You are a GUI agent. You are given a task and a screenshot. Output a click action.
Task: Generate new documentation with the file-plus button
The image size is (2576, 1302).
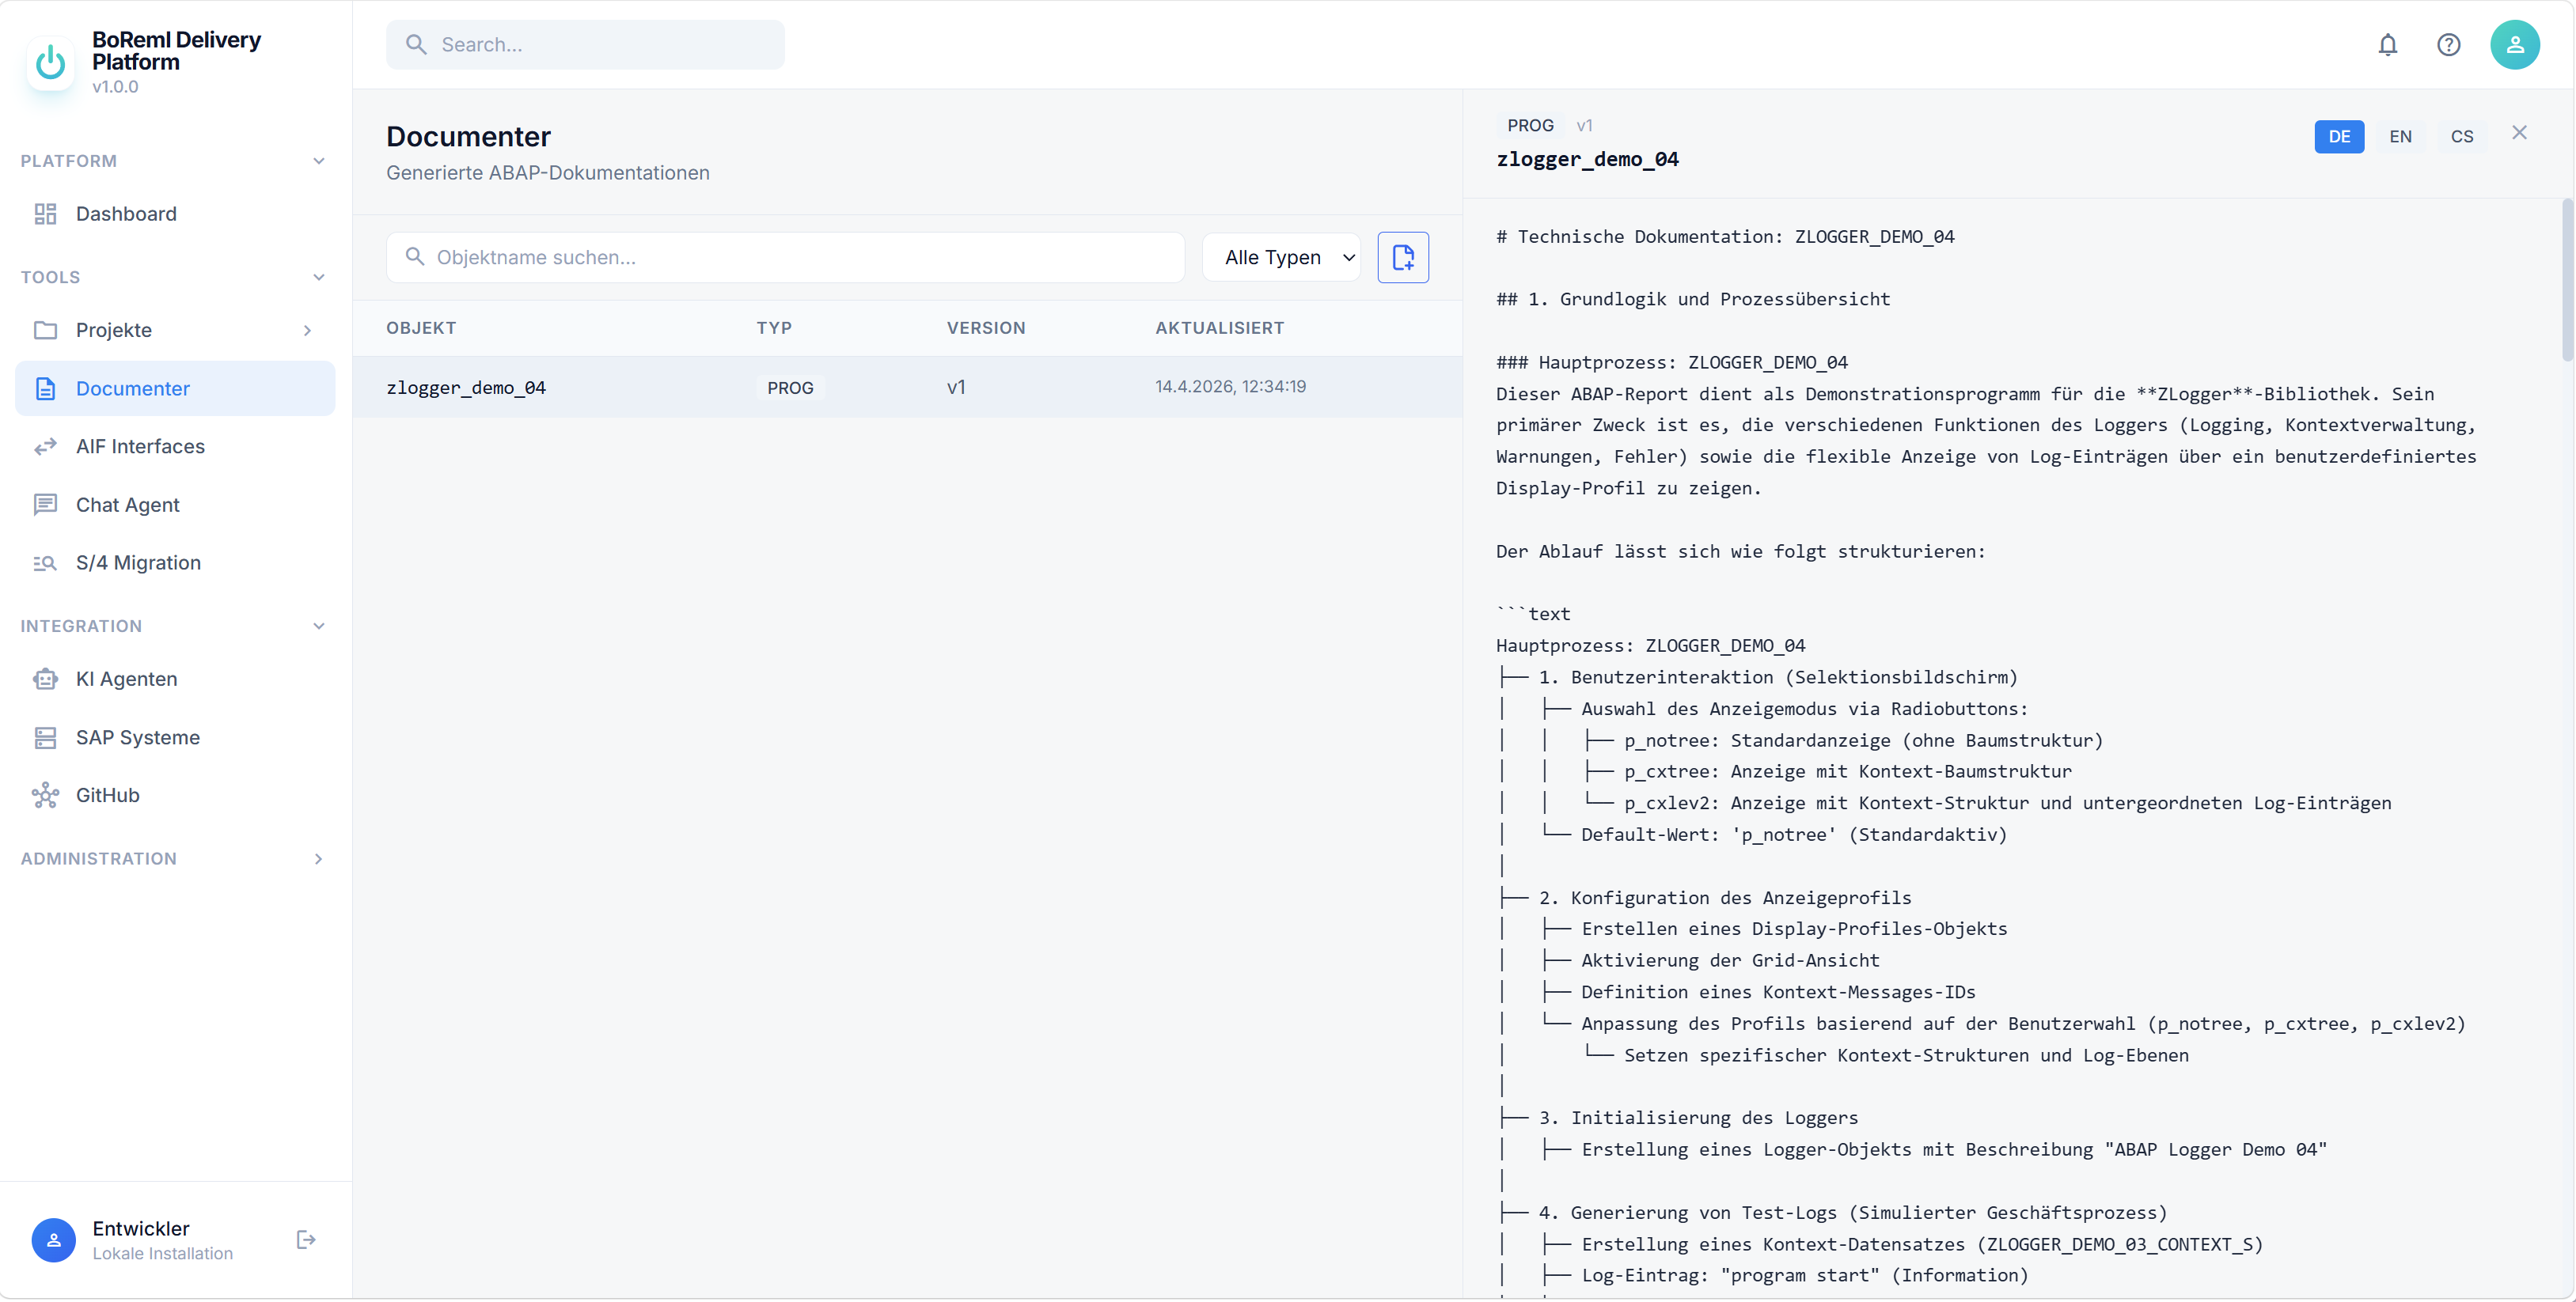tap(1403, 258)
